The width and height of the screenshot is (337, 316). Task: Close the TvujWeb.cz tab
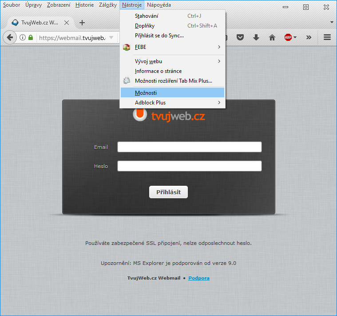coord(67,23)
